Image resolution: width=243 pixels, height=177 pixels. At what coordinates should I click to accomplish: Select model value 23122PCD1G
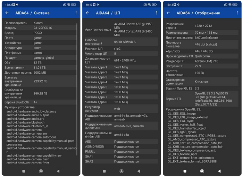pyautogui.click(x=43, y=28)
